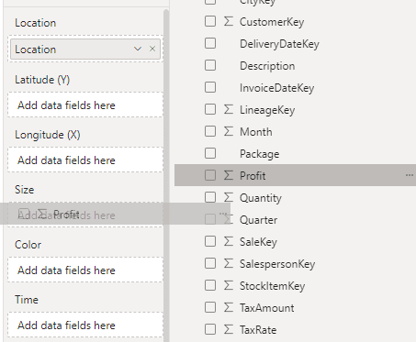Click the Time data field well
The height and width of the screenshot is (342, 416).
85,325
